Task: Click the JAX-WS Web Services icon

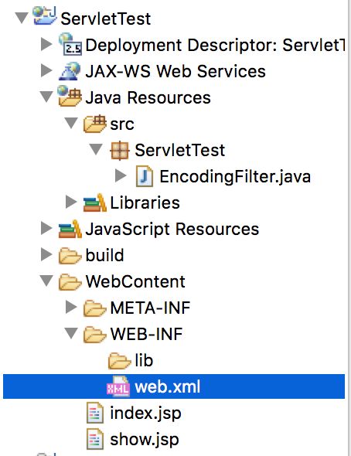Action: [70, 70]
